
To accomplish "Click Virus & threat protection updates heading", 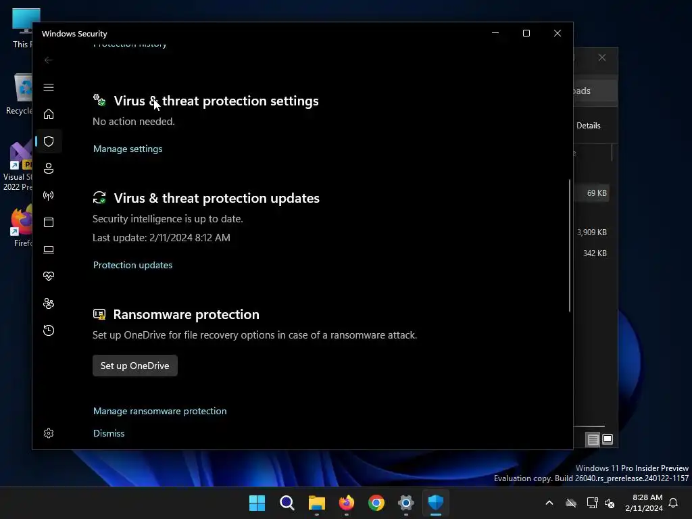I will tap(217, 198).
